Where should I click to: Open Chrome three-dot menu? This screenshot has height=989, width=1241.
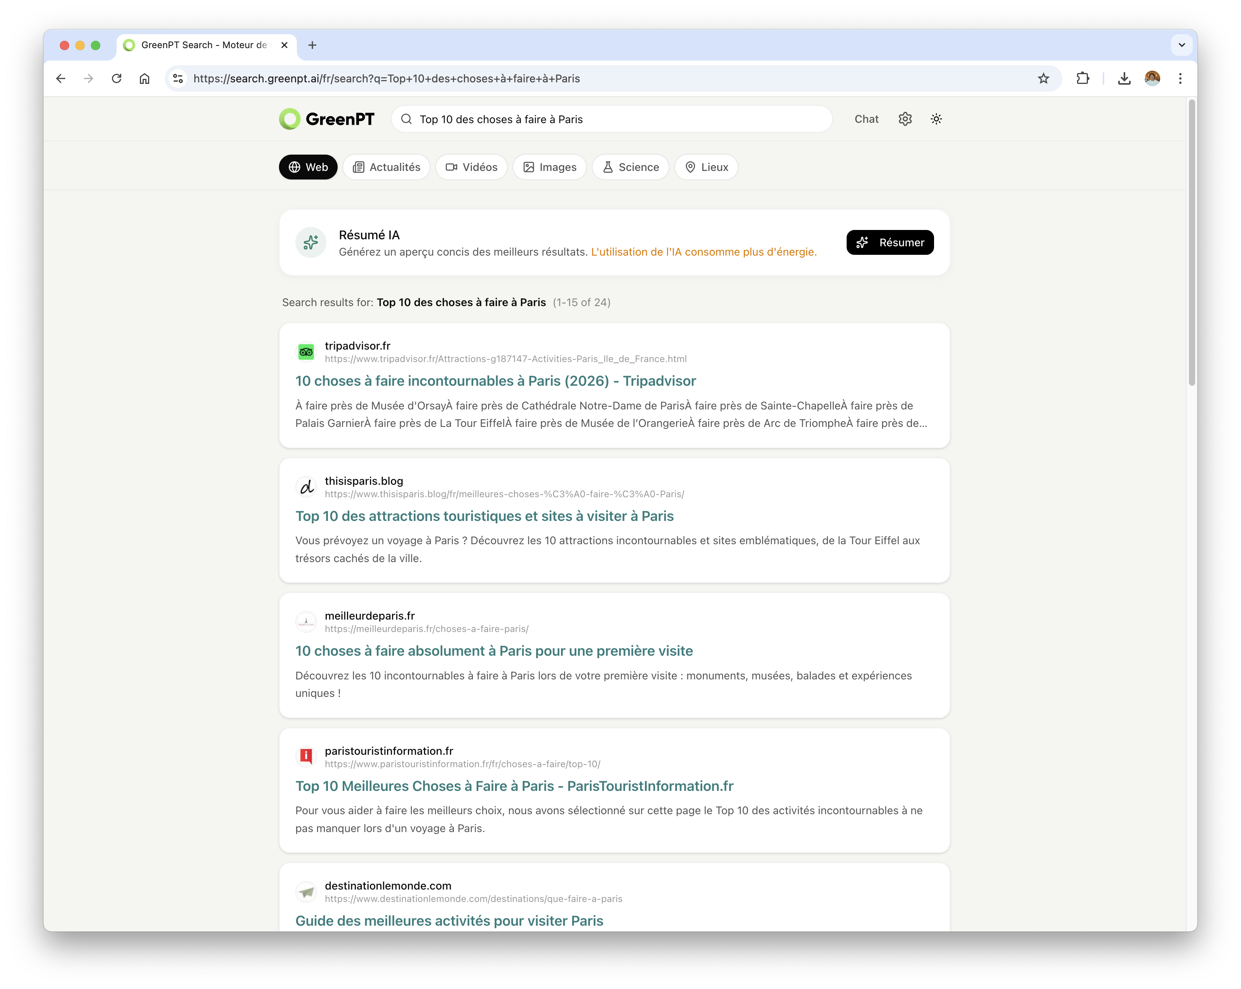(x=1180, y=79)
